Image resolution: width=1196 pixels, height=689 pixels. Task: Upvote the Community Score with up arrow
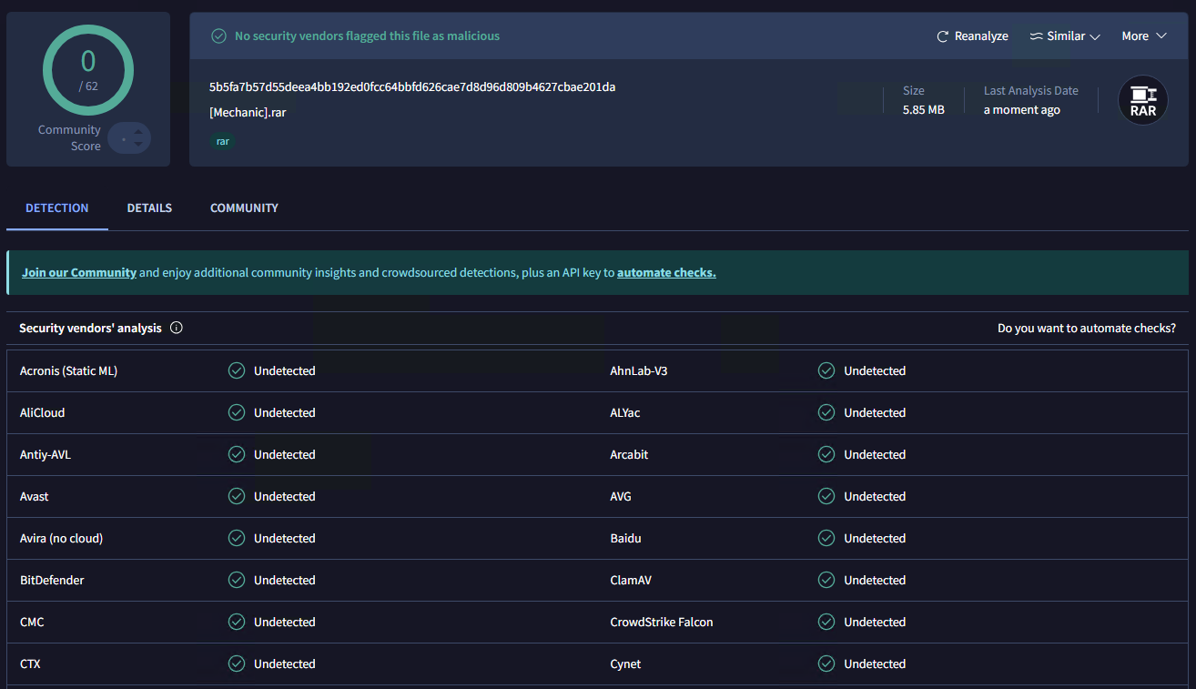[138, 132]
